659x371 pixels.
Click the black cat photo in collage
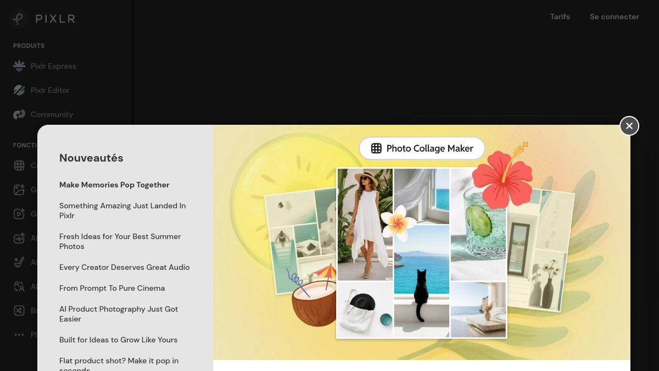click(422, 281)
